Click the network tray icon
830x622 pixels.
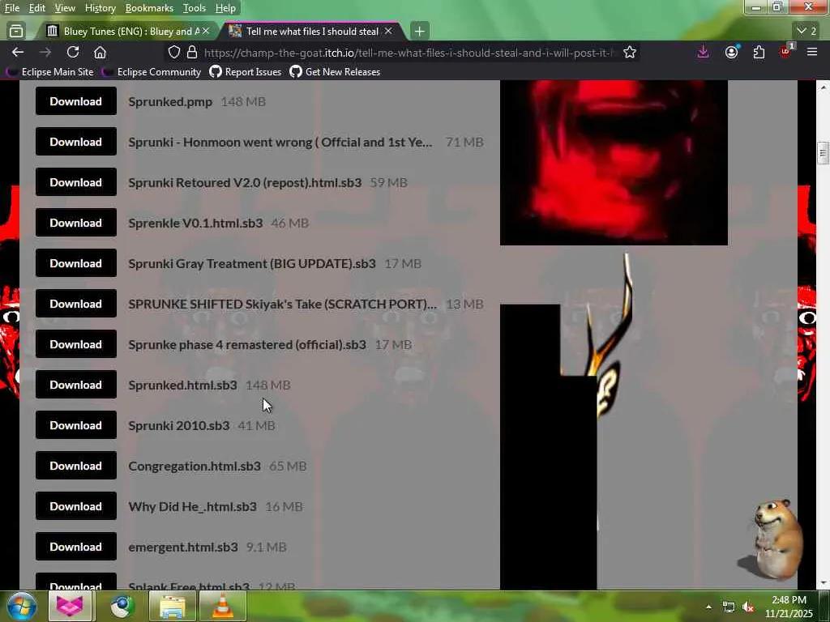[729, 607]
